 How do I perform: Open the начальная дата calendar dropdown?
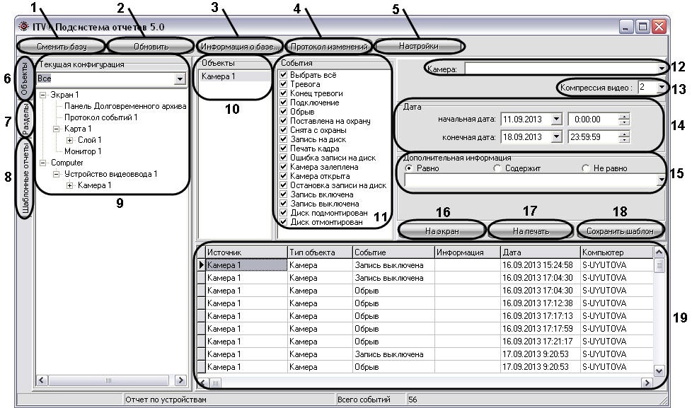tap(555, 119)
